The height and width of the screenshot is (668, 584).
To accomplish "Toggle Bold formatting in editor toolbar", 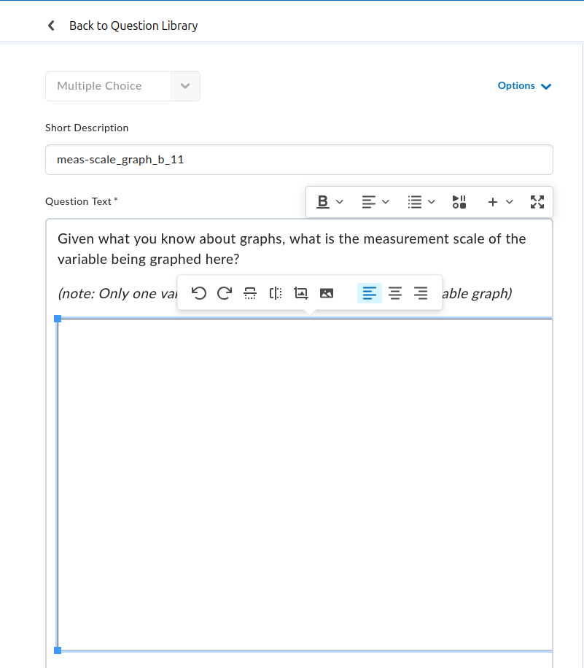I will coord(323,201).
